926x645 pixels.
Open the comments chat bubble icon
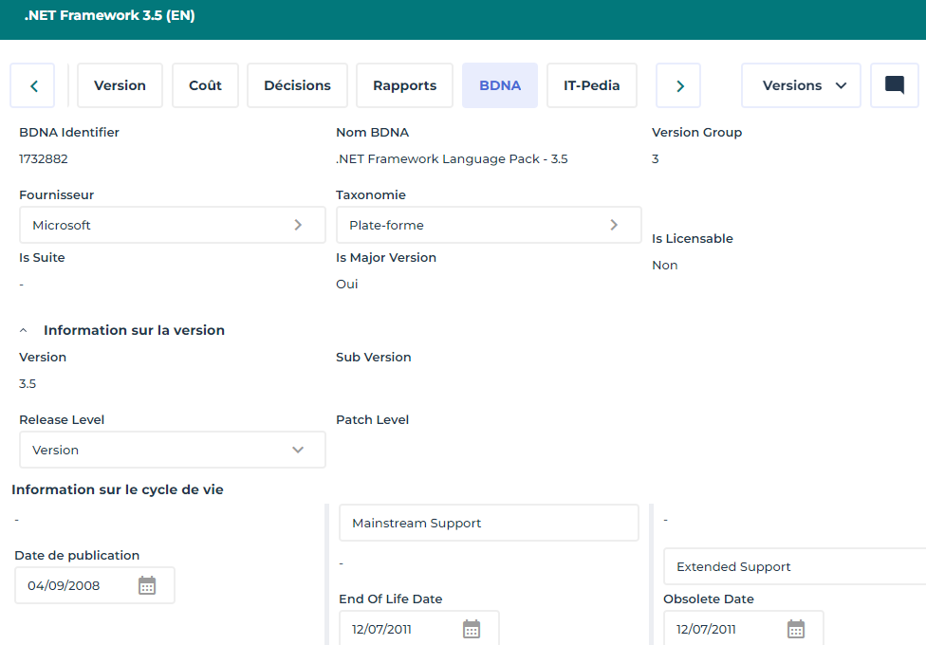pyautogui.click(x=894, y=85)
